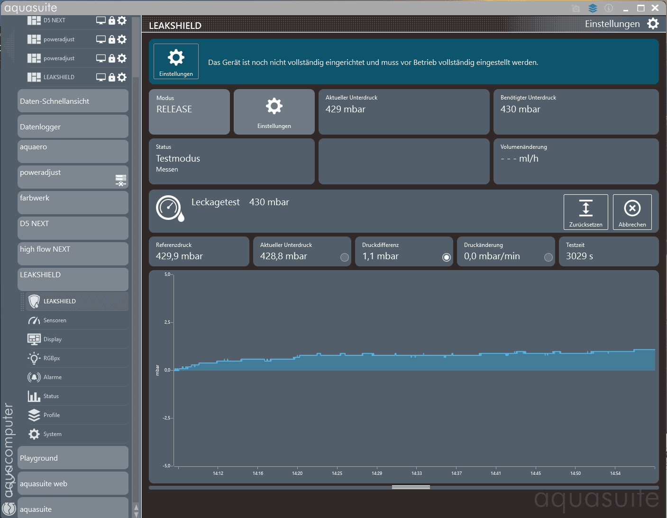Click the Einstellungen gear in LEAKSHIELD header bar

(x=653, y=24)
